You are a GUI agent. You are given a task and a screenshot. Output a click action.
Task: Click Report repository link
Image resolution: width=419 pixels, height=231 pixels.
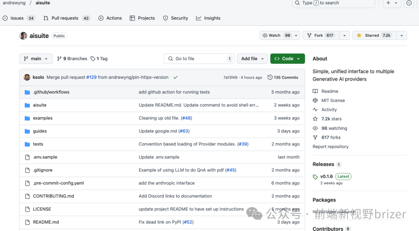331,147
